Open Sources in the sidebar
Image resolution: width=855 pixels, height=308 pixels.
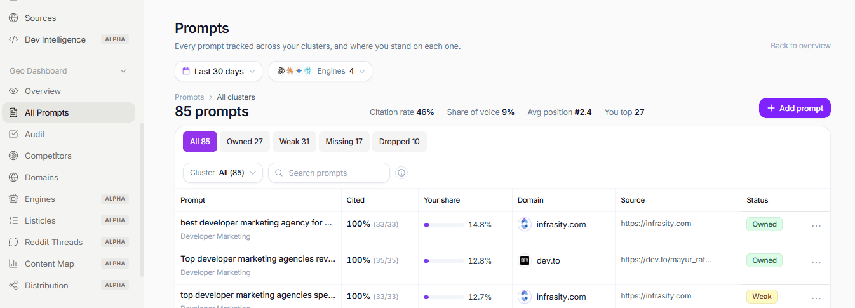69,18
